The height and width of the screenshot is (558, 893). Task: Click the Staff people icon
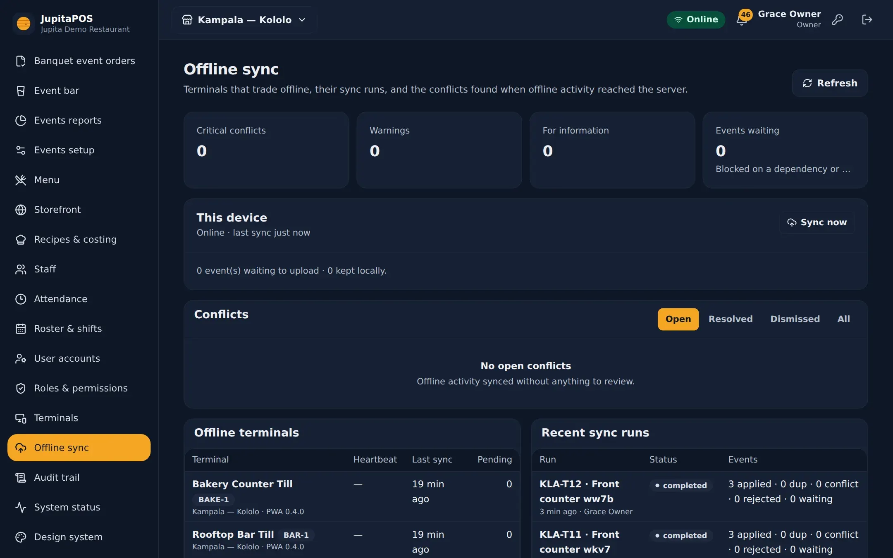point(21,269)
